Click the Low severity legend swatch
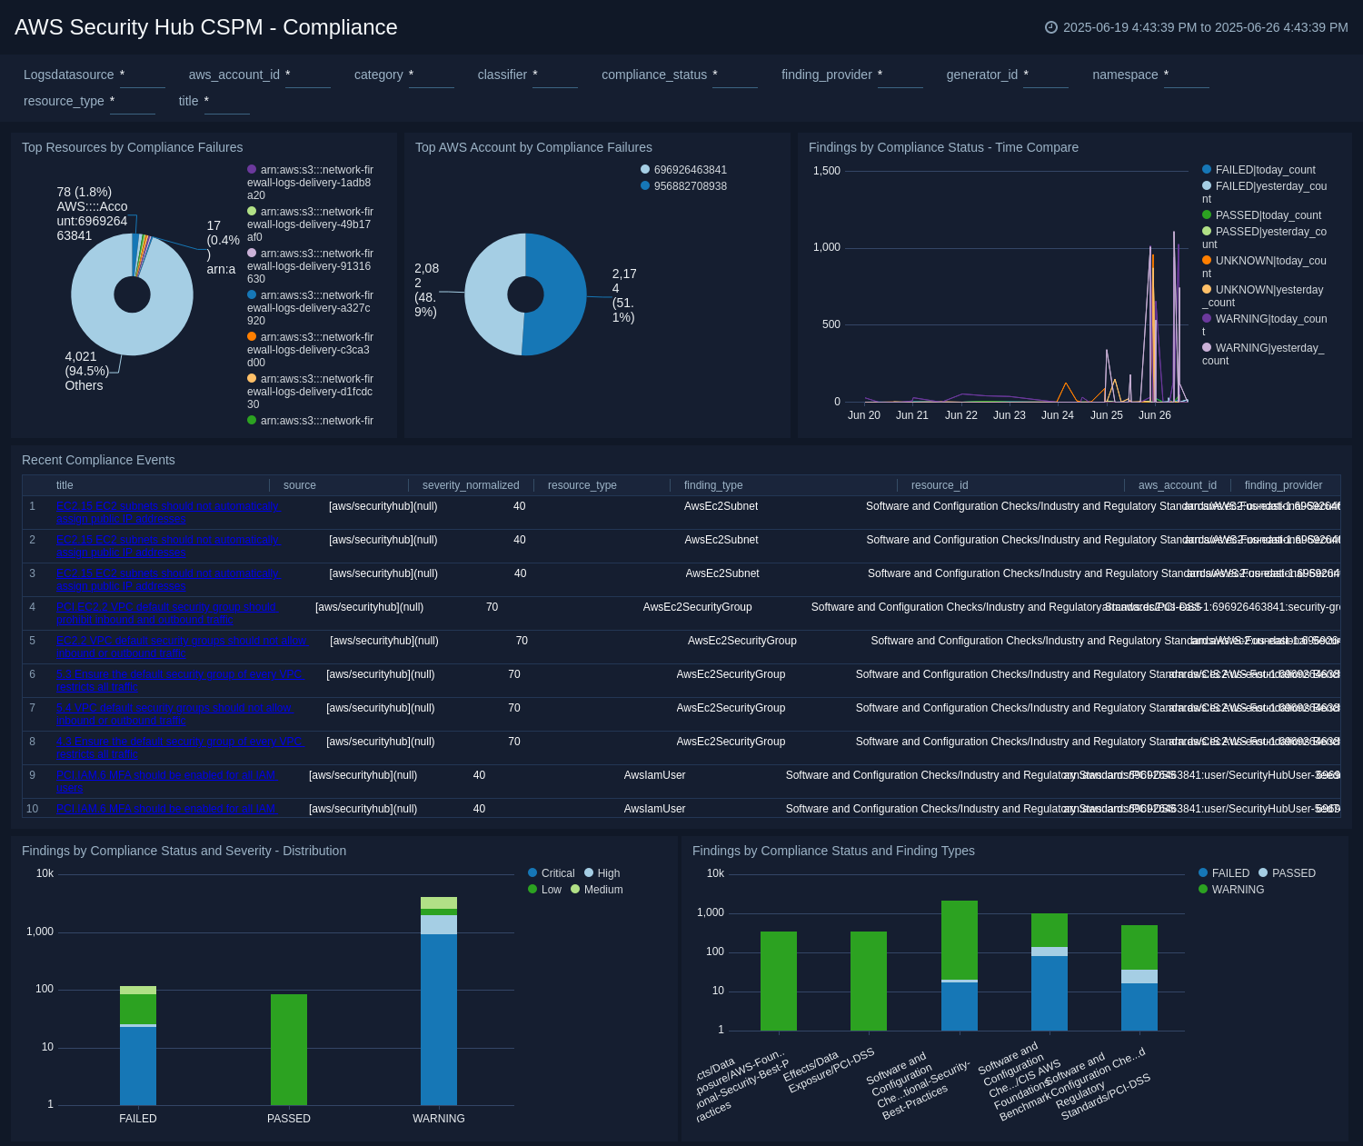The width and height of the screenshot is (1363, 1146). pyautogui.click(x=532, y=890)
